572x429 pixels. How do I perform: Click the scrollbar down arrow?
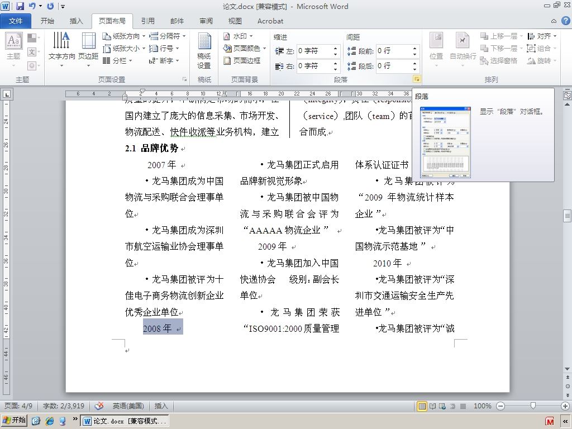pos(568,369)
